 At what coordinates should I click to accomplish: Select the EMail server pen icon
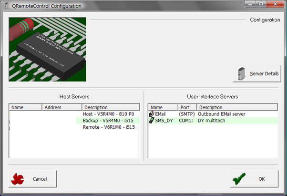click(x=152, y=114)
